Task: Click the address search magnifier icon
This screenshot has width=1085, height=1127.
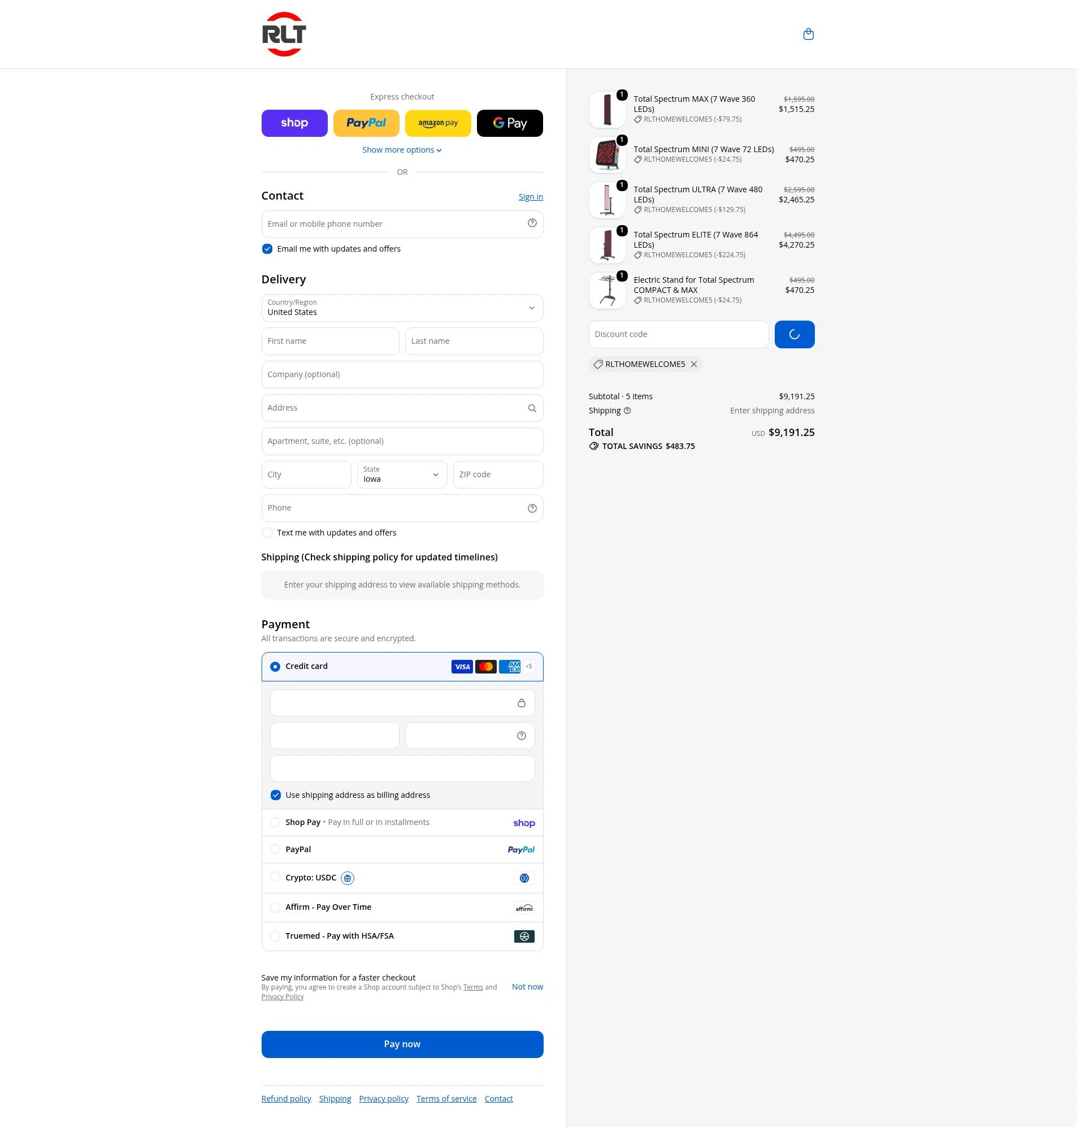Action: coord(532,408)
